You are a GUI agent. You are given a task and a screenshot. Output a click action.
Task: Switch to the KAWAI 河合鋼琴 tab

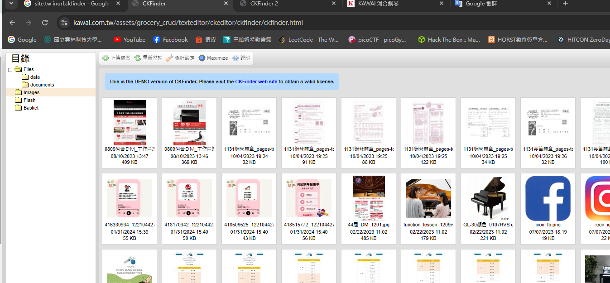click(x=396, y=4)
